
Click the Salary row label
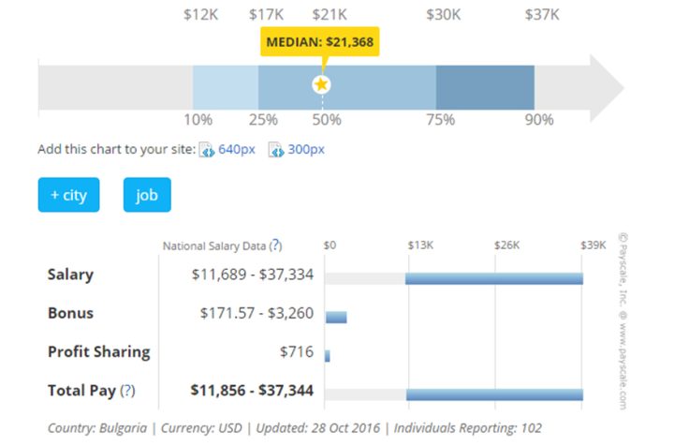70,275
